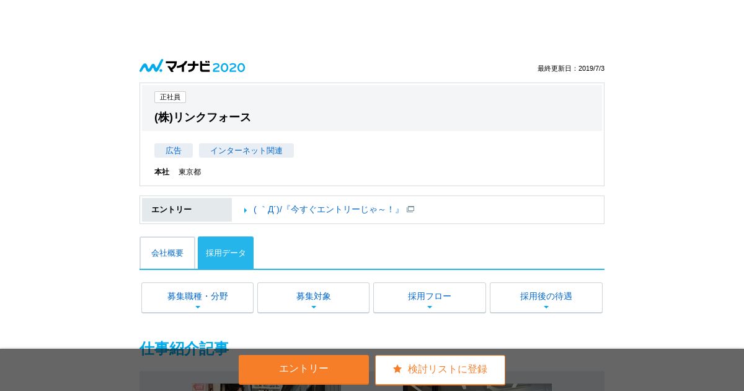The width and height of the screenshot is (744, 391).
Task: Open the マイナビ2020 logo homepage
Action: (192, 66)
